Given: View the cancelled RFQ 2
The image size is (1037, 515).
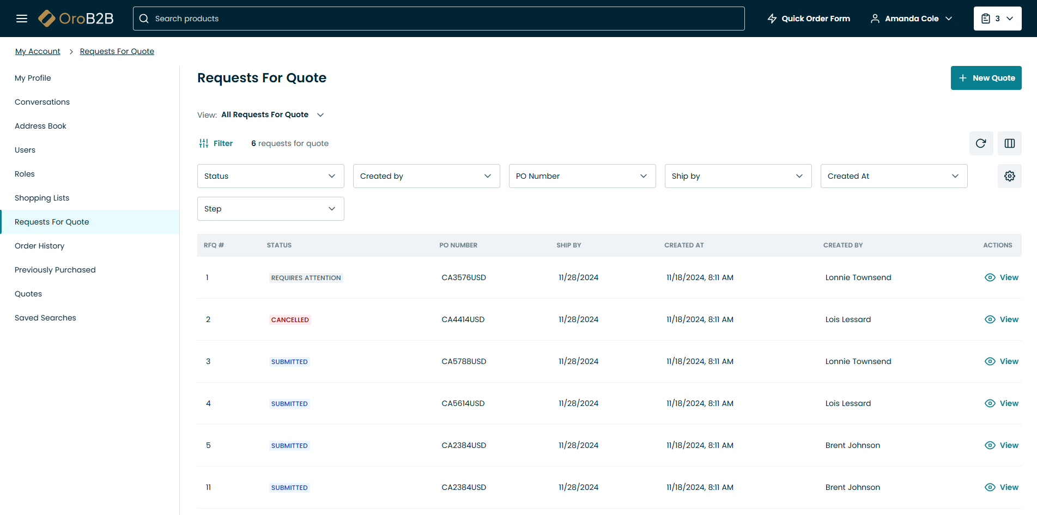Looking at the screenshot, I should tap(1001, 319).
